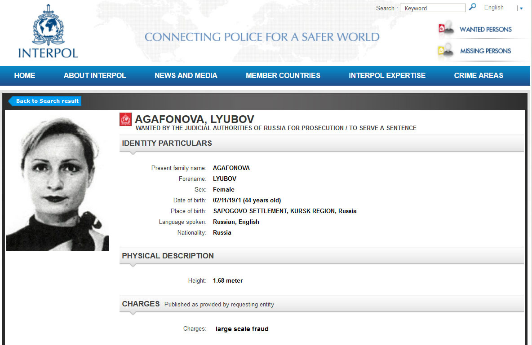Click the yellow Missing Persons icon
Image resolution: width=532 pixels, height=345 pixels.
pos(444,51)
